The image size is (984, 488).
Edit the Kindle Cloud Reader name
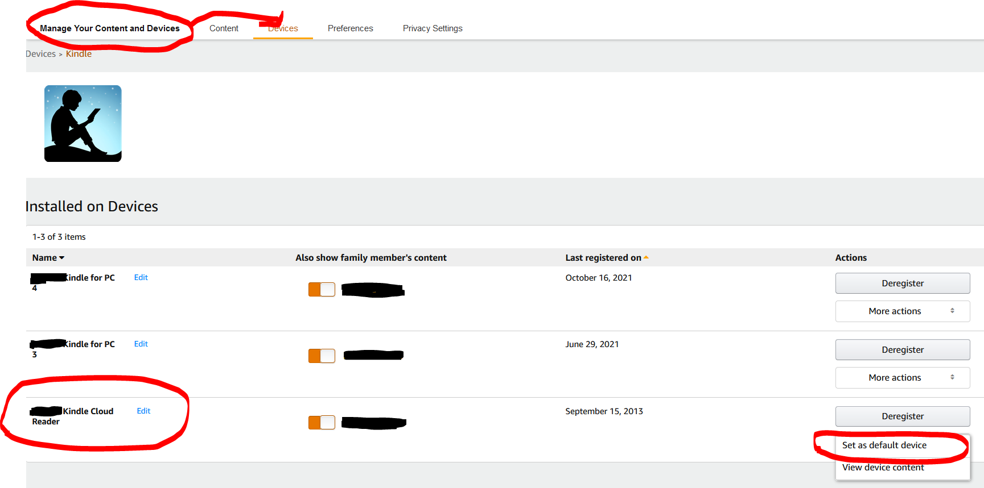143,411
